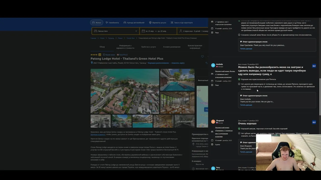321x180 pixels.
Task: Open Важная/правовая информация tab
Action: coord(195,47)
